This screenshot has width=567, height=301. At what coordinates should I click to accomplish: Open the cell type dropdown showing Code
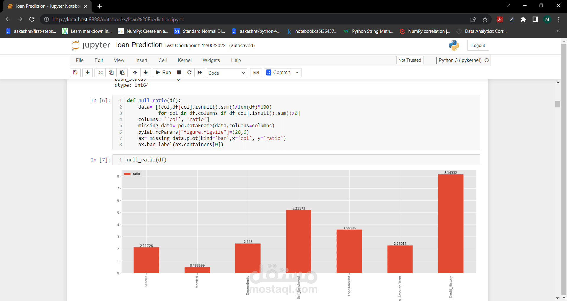click(x=227, y=73)
